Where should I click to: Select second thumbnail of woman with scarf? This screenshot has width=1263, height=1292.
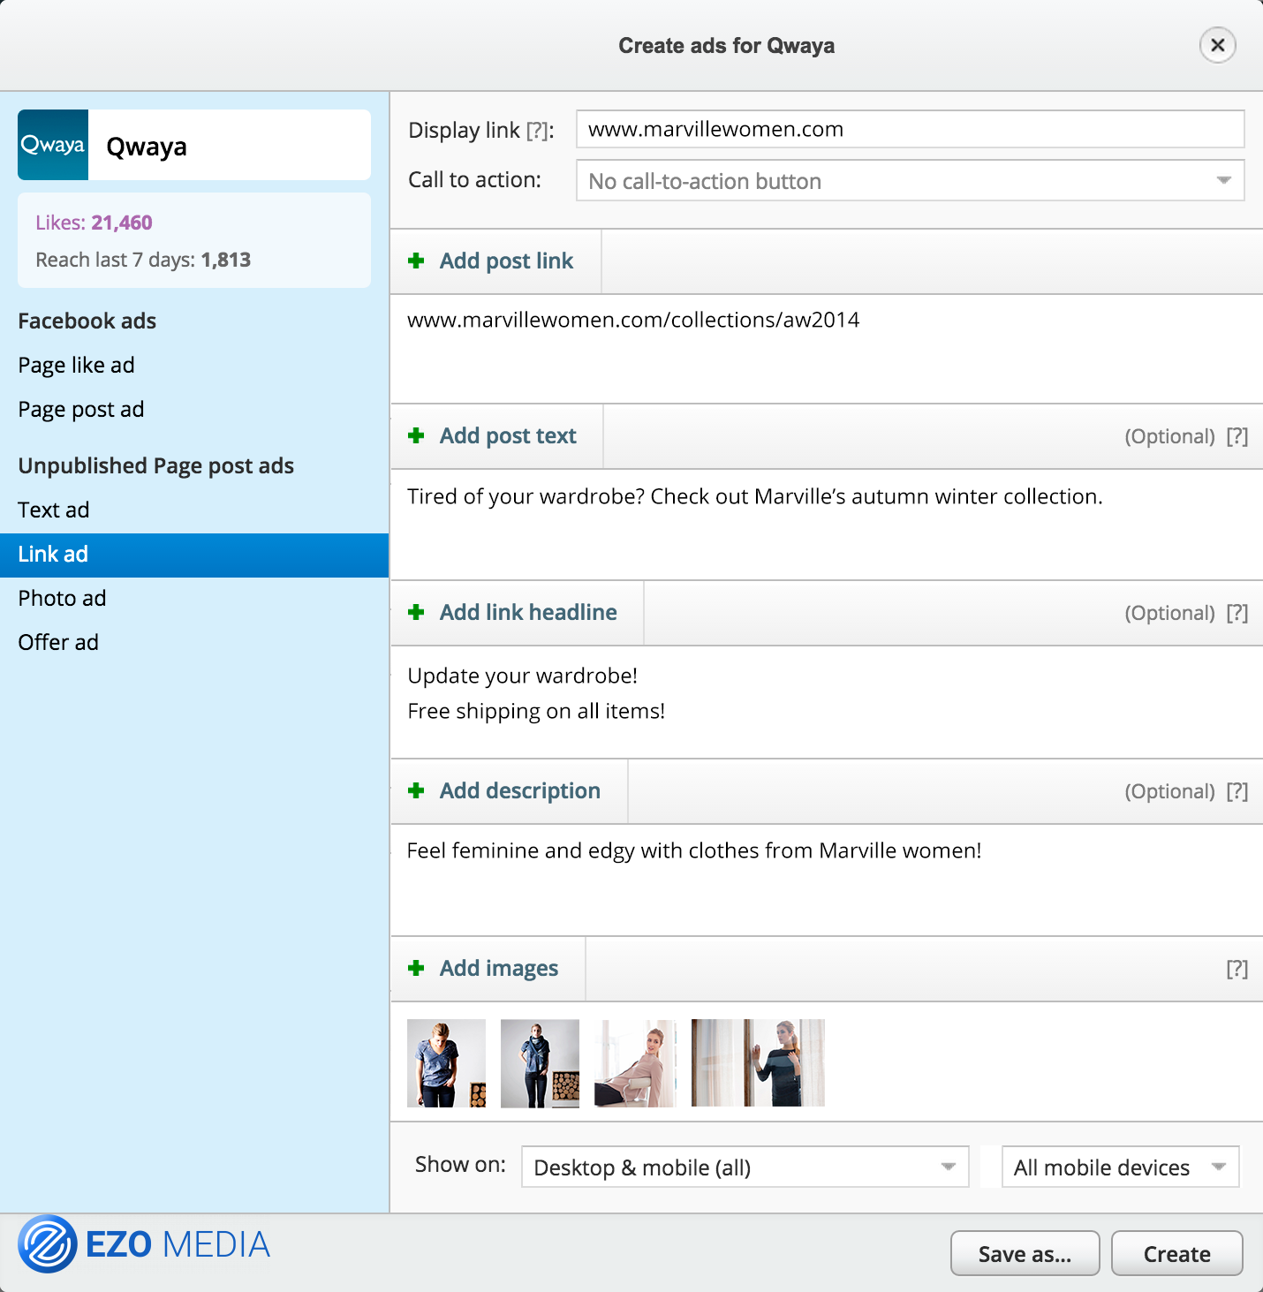(540, 1063)
